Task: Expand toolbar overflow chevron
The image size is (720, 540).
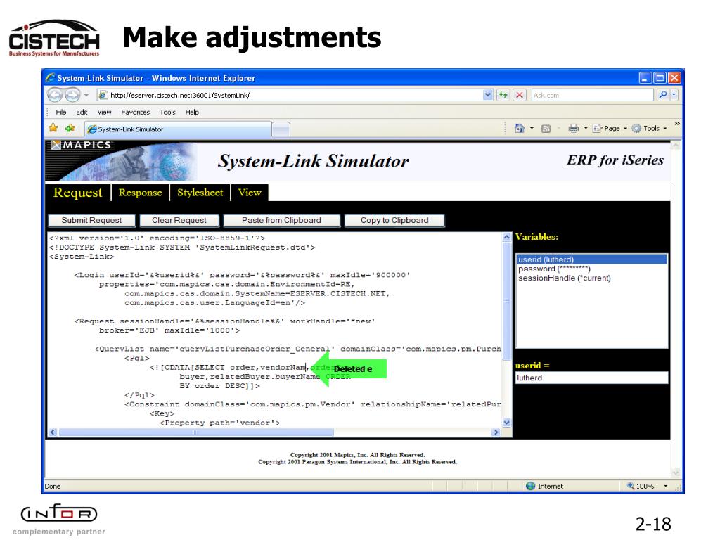Action: pos(677,124)
